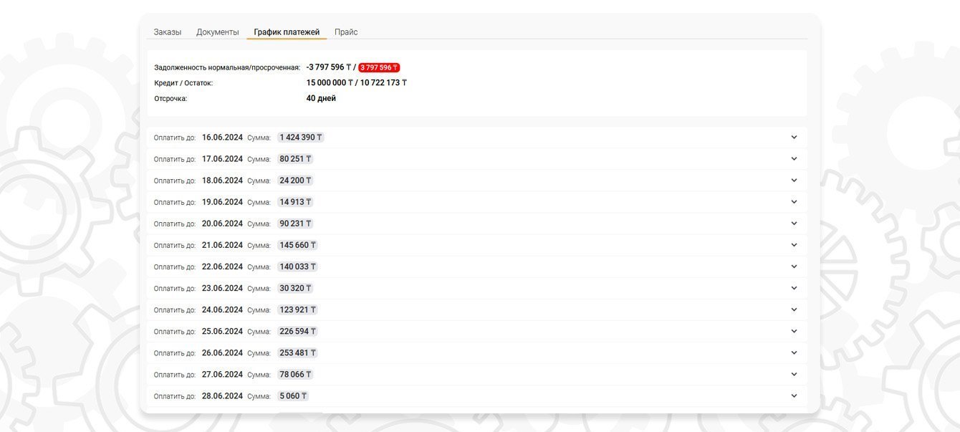This screenshot has width=960, height=432.
Task: Click the sum badge 145 660
Action: tap(297, 244)
